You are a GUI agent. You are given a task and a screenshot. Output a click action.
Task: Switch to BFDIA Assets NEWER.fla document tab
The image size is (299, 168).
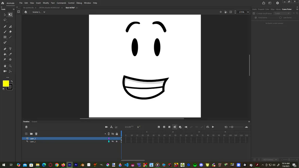(x=50, y=8)
